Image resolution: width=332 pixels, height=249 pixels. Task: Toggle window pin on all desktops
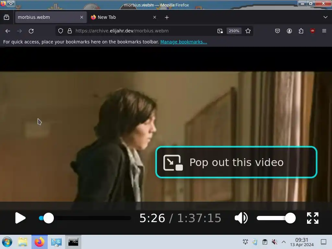(x=11, y=3)
